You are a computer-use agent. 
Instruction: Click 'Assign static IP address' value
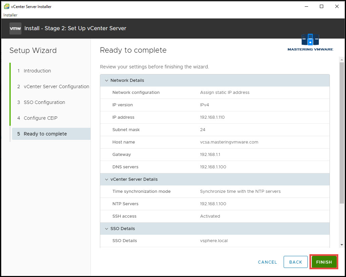click(225, 93)
